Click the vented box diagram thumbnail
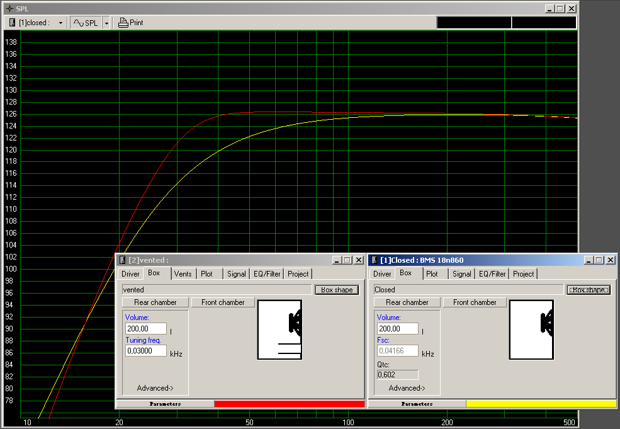Viewport: 620px width, 429px height. click(280, 329)
